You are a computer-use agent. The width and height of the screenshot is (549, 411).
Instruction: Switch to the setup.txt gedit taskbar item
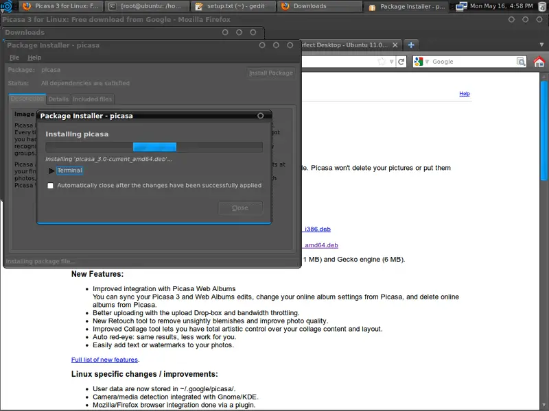coord(233,6)
